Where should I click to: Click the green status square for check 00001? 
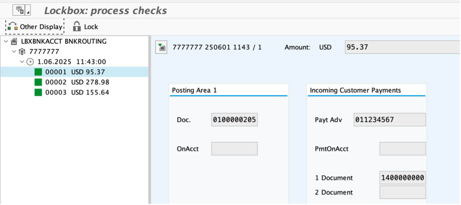tap(38, 72)
